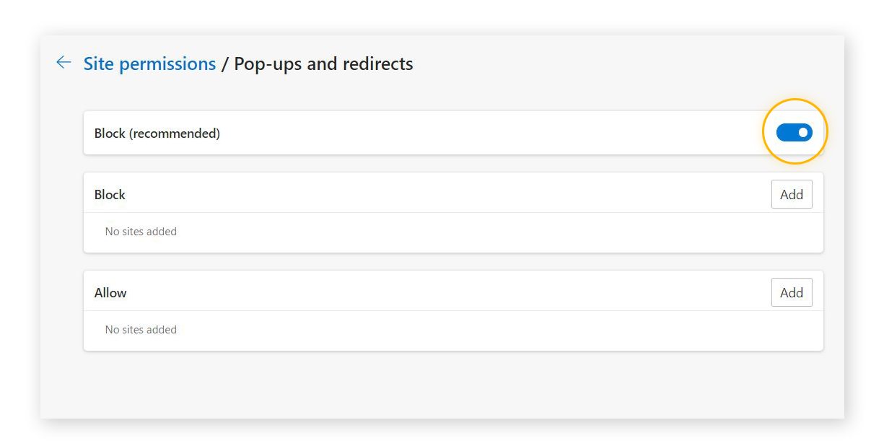Screen dimensions: 871x446
Task: Open the Site permissions breadcrumb link
Action: tap(149, 64)
